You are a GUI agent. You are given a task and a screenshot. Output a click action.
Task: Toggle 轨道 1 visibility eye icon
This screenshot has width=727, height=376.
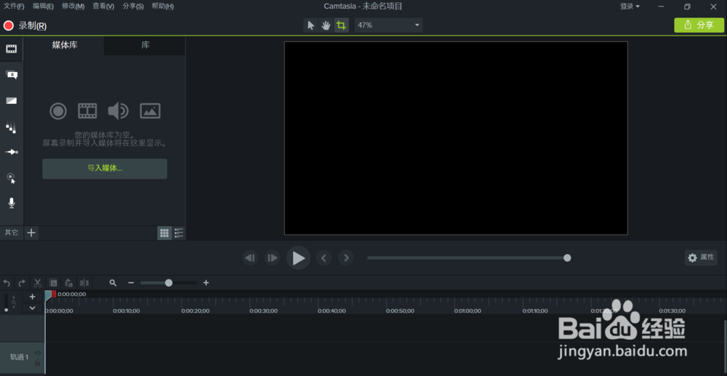point(38,352)
